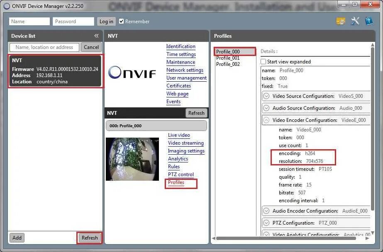Image resolution: width=383 pixels, height=252 pixels.
Task: Click the horizontal scrollbar in Profiles panel
Action: tap(286, 238)
